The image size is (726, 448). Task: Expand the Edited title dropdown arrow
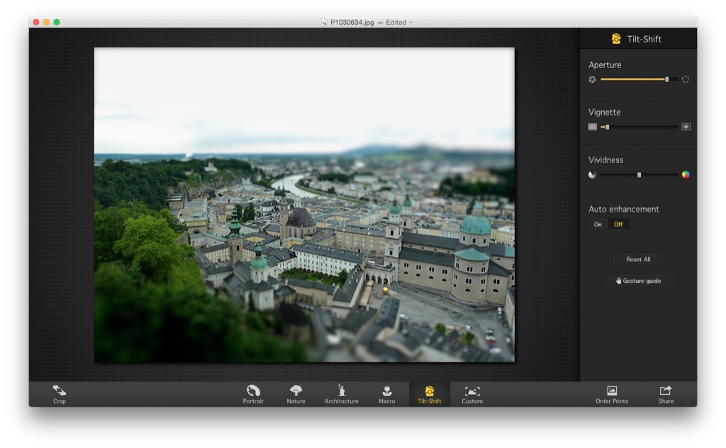(x=411, y=23)
